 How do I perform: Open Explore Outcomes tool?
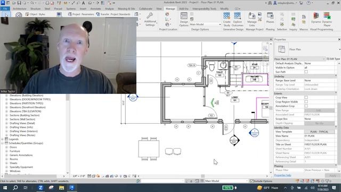pos(237,19)
